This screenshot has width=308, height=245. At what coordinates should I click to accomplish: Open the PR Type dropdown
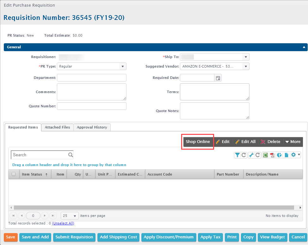(123, 66)
